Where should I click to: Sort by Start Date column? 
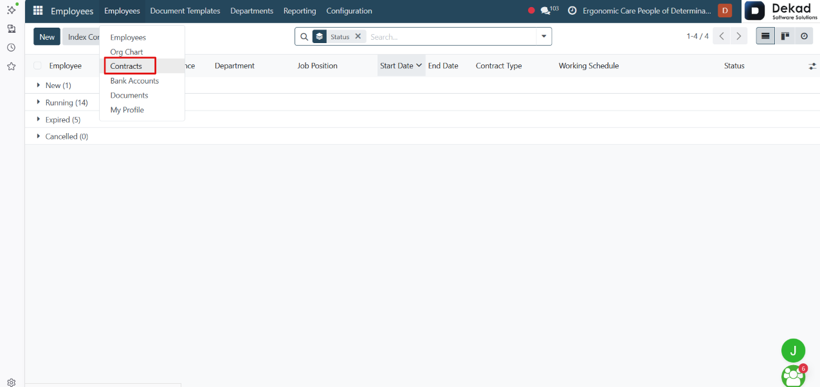[401, 66]
